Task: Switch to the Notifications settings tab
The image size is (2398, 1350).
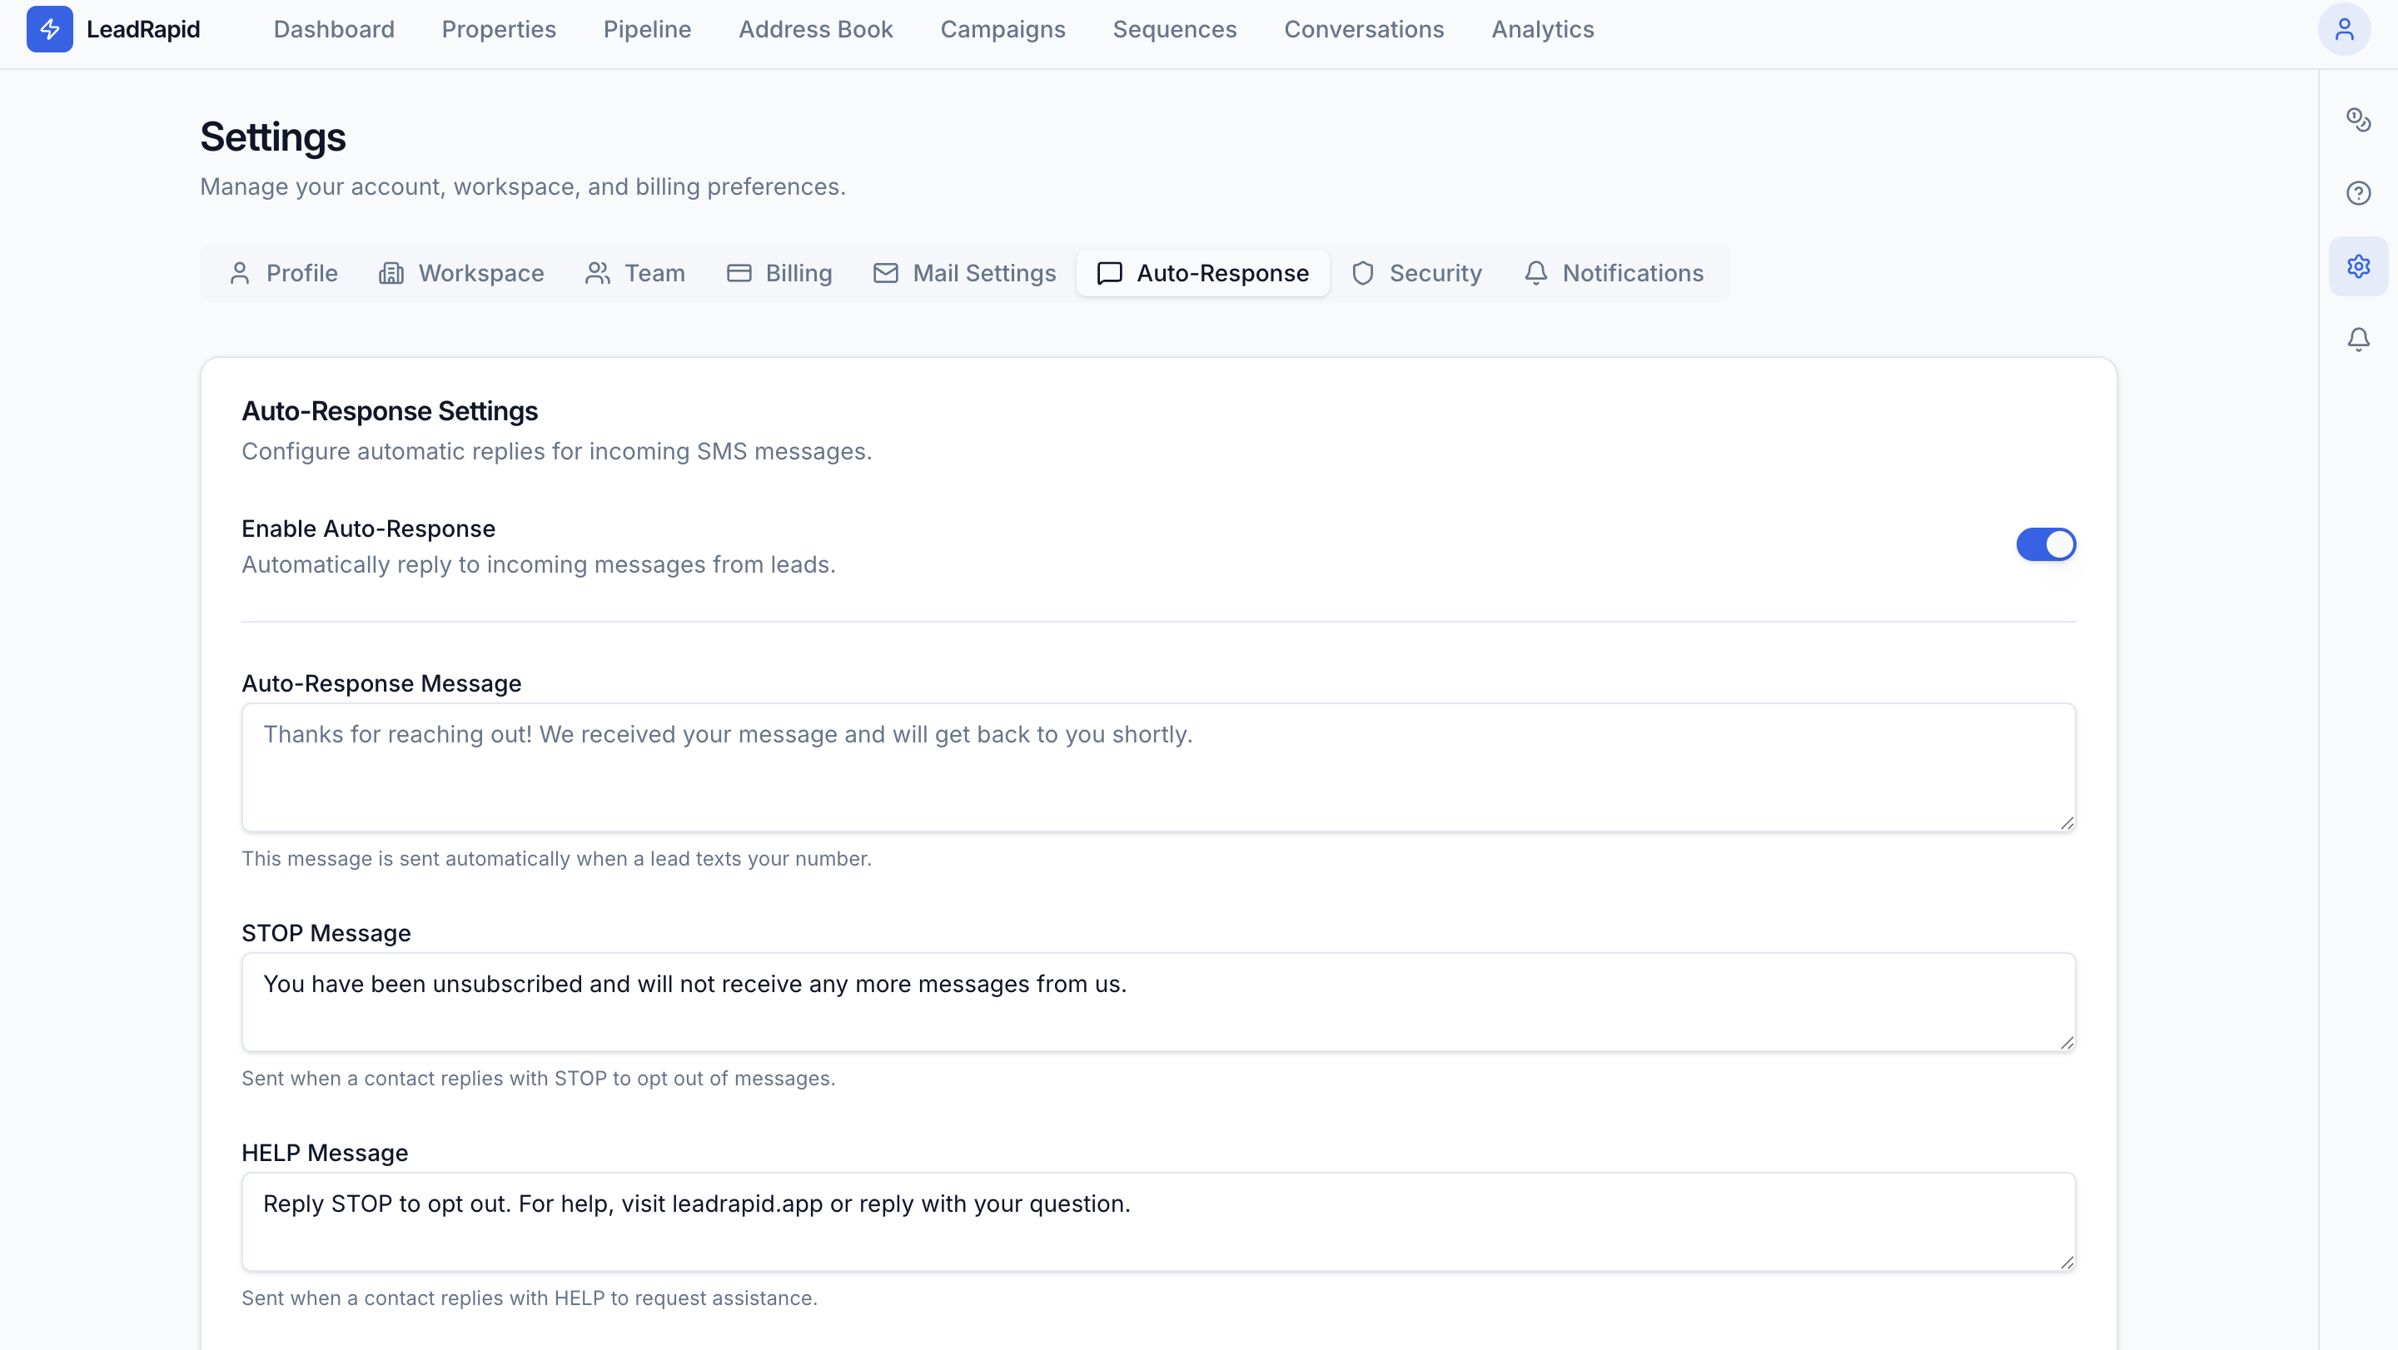Action: (1614, 273)
